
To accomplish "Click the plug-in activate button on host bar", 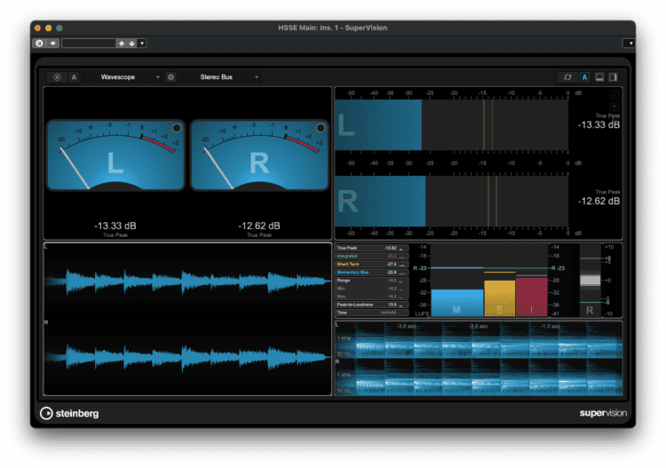I will pyautogui.click(x=39, y=43).
